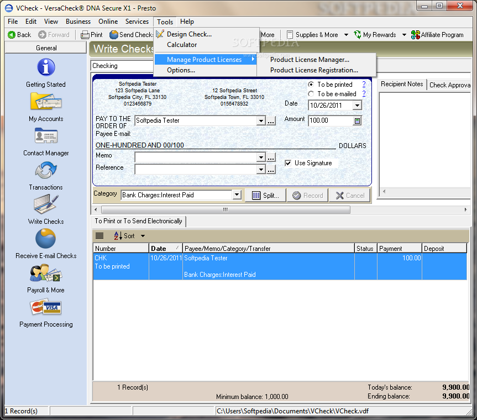The width and height of the screenshot is (477, 420).
Task: Toggle the Use Signature checkbox
Action: coord(288,163)
